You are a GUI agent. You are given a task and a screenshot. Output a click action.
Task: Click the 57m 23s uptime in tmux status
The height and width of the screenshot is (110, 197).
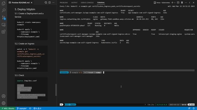pyautogui.click(x=151, y=105)
